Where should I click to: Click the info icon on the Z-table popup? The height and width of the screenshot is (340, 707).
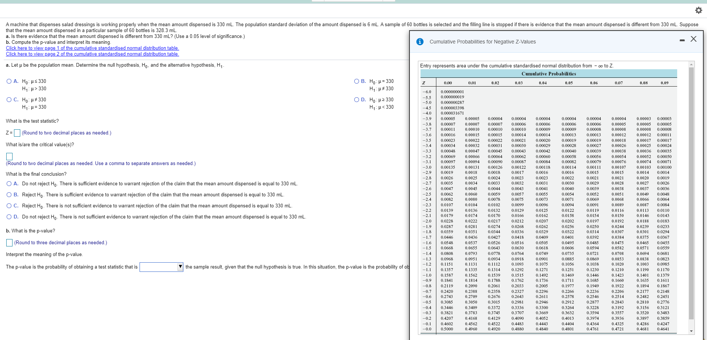coord(420,42)
